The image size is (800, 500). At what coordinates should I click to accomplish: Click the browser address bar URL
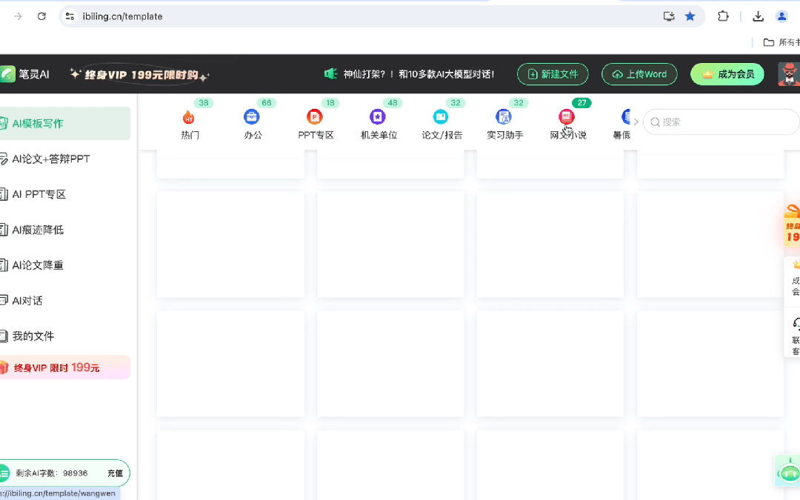[122, 16]
